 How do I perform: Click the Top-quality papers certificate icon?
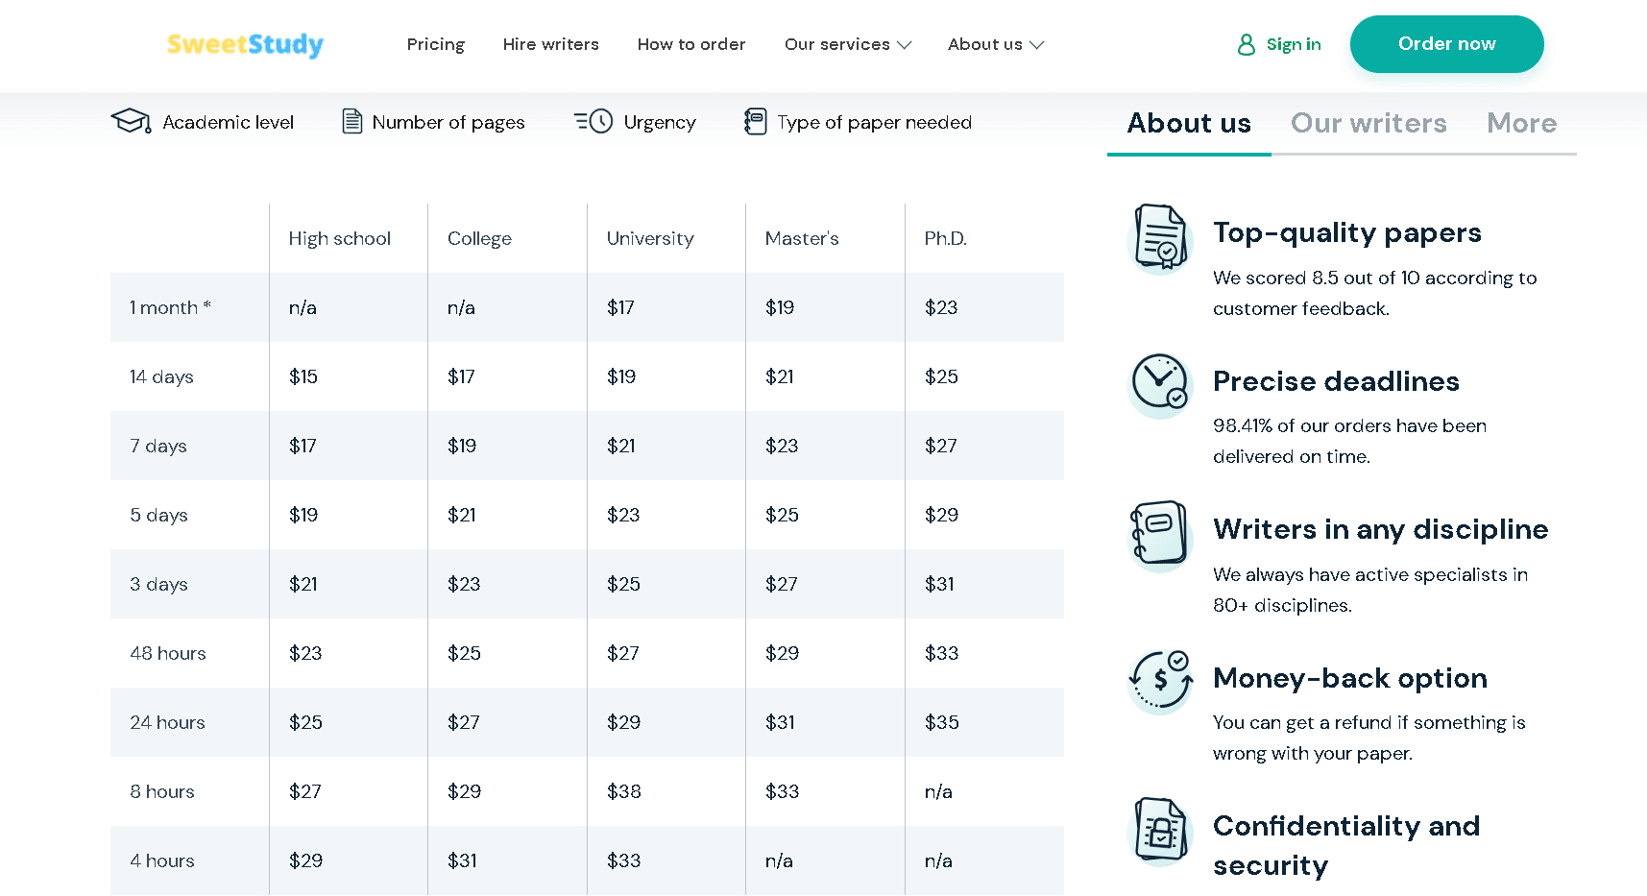(1160, 236)
